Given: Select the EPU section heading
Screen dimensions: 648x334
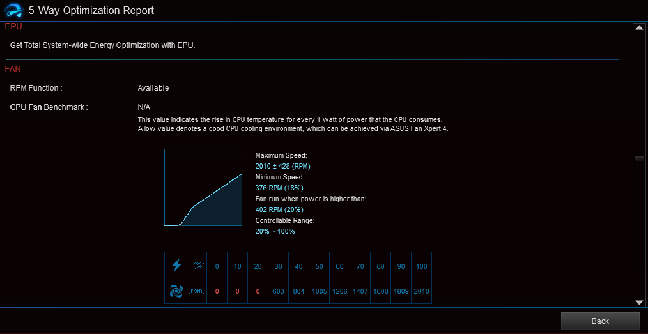Looking at the screenshot, I should 13,27.
